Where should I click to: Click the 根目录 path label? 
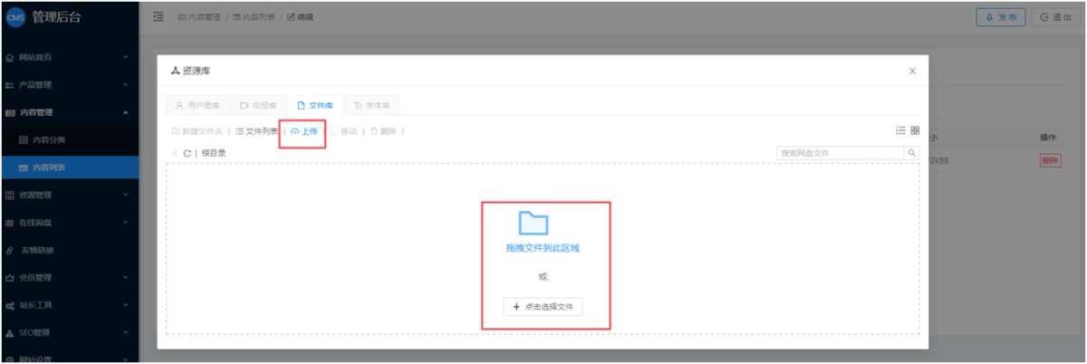point(214,153)
